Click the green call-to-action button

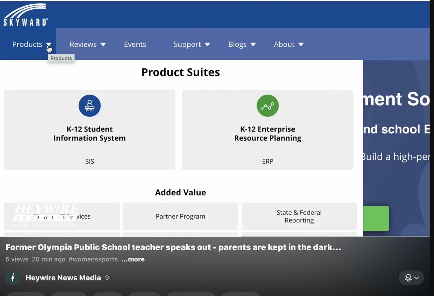376,219
